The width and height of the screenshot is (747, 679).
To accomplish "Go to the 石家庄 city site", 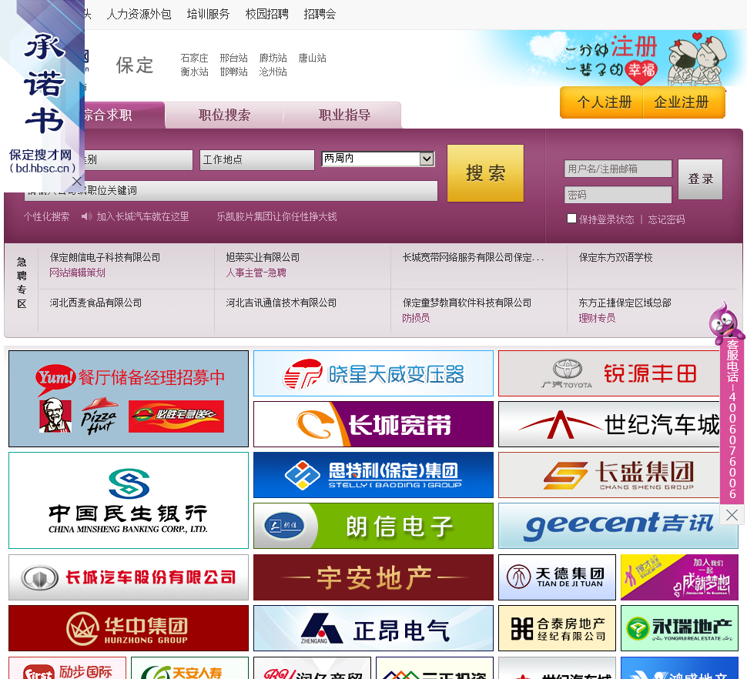I will point(194,58).
